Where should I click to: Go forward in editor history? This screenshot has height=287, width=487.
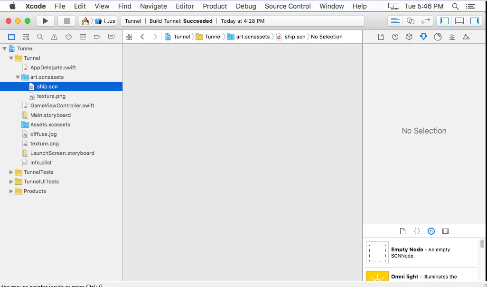click(155, 37)
